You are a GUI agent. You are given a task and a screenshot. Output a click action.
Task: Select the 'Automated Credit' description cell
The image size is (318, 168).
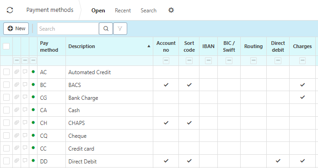point(109,72)
